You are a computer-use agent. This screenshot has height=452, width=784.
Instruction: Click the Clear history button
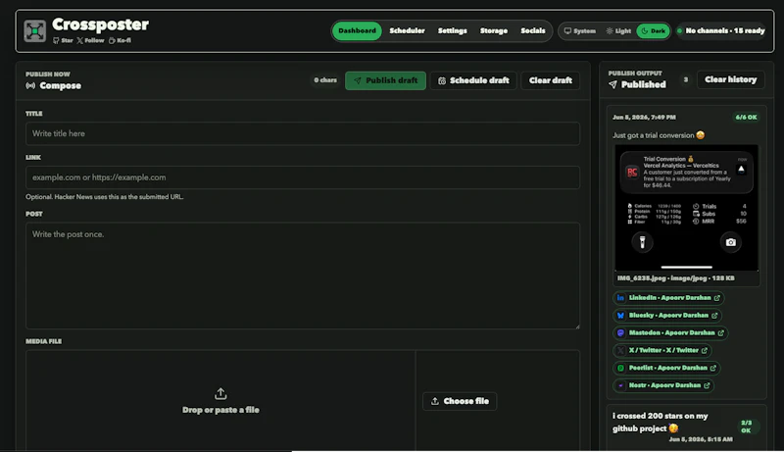[730, 79]
